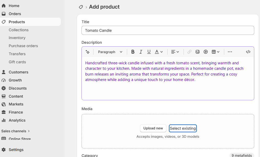Click the Finance bank icon
This screenshot has height=157, width=260.
pos(4,112)
